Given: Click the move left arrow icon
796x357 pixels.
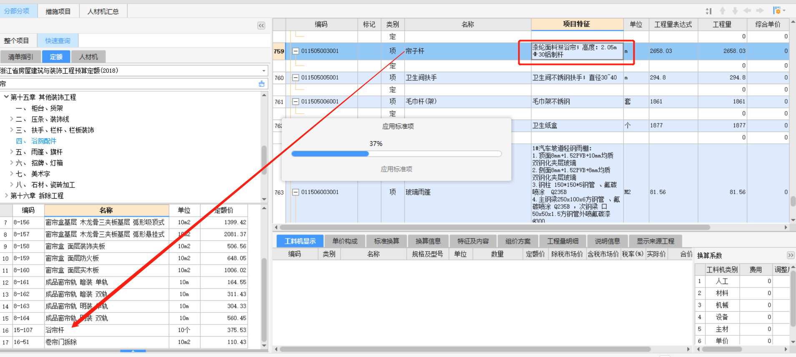Looking at the screenshot, I should (x=747, y=11).
